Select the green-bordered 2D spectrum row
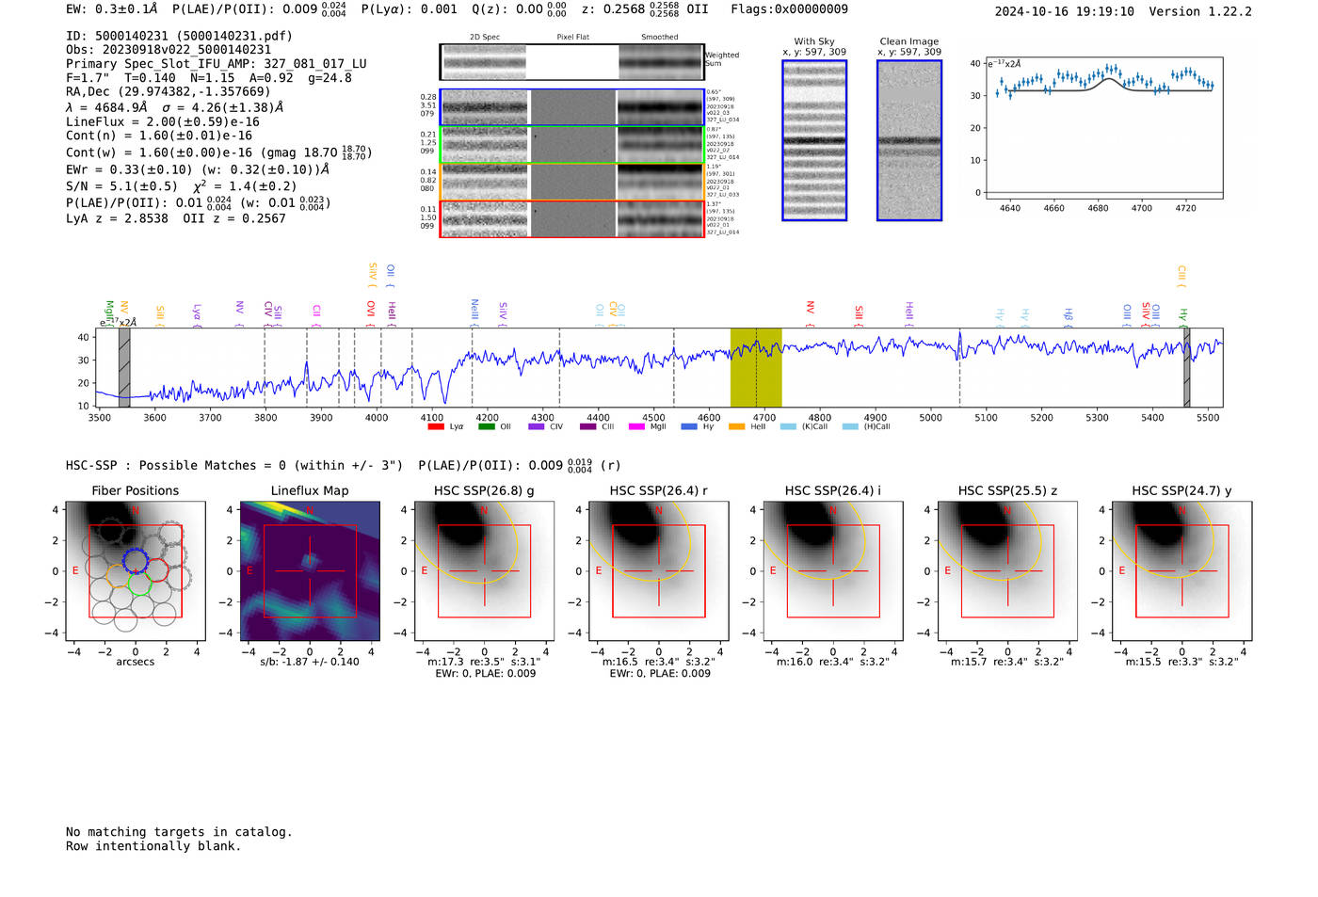The image size is (1318, 897). coord(572,145)
